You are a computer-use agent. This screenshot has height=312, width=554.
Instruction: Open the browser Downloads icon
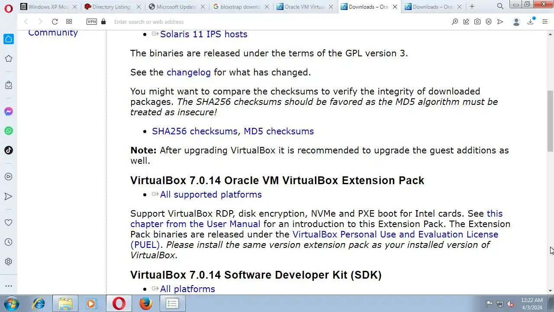pyautogui.click(x=531, y=21)
